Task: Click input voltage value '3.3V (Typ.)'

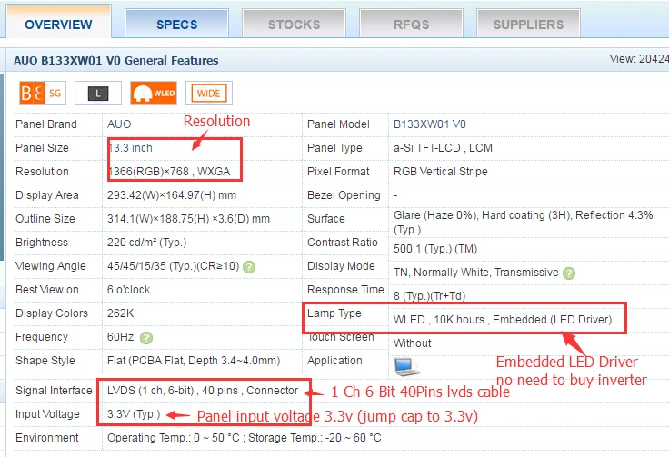Action: tap(134, 414)
